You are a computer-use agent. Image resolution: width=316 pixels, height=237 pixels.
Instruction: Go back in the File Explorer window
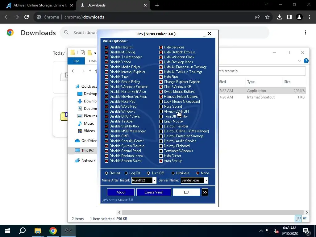(x=73, y=71)
